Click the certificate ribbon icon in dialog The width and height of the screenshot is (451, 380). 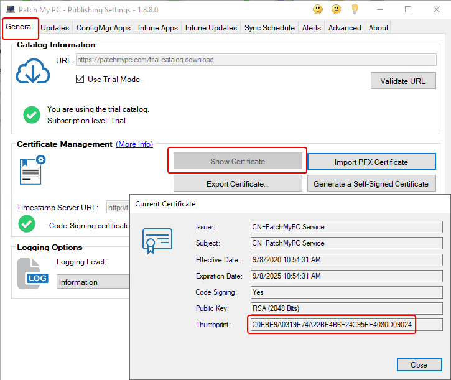tap(157, 241)
